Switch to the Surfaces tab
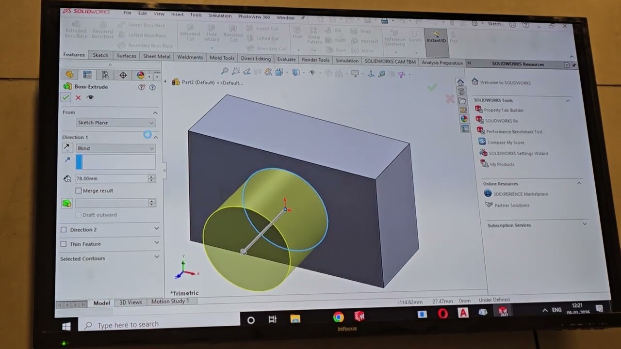The image size is (621, 349). click(126, 56)
